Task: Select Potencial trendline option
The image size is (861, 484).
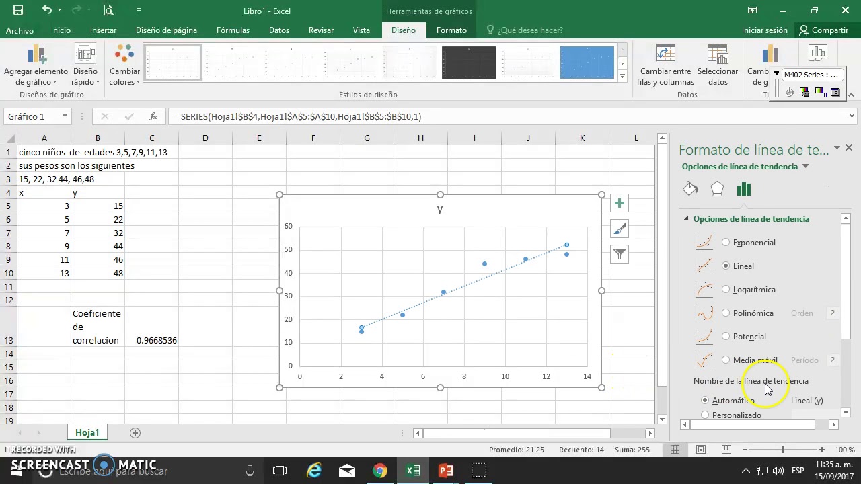Action: tap(726, 336)
